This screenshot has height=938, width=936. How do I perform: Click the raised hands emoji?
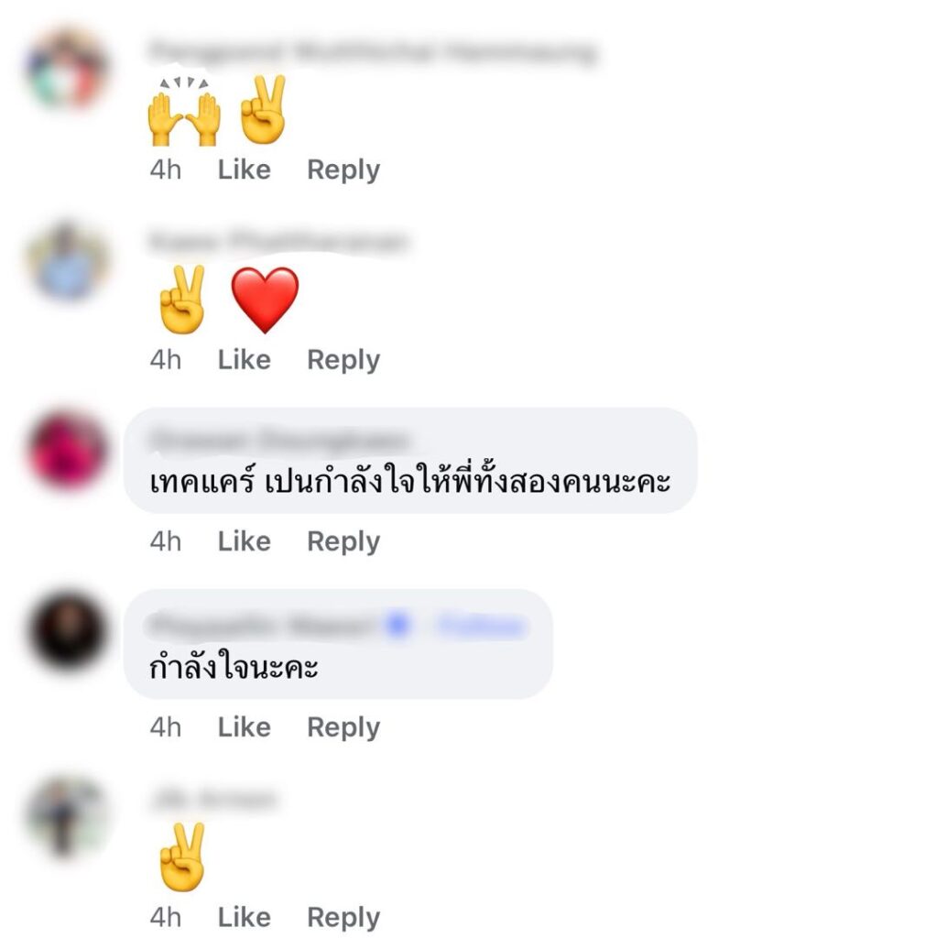(184, 111)
